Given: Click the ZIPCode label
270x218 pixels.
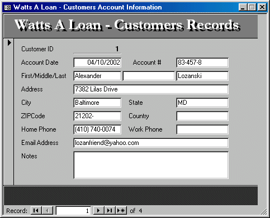Looking at the screenshot, I should 33,116.
